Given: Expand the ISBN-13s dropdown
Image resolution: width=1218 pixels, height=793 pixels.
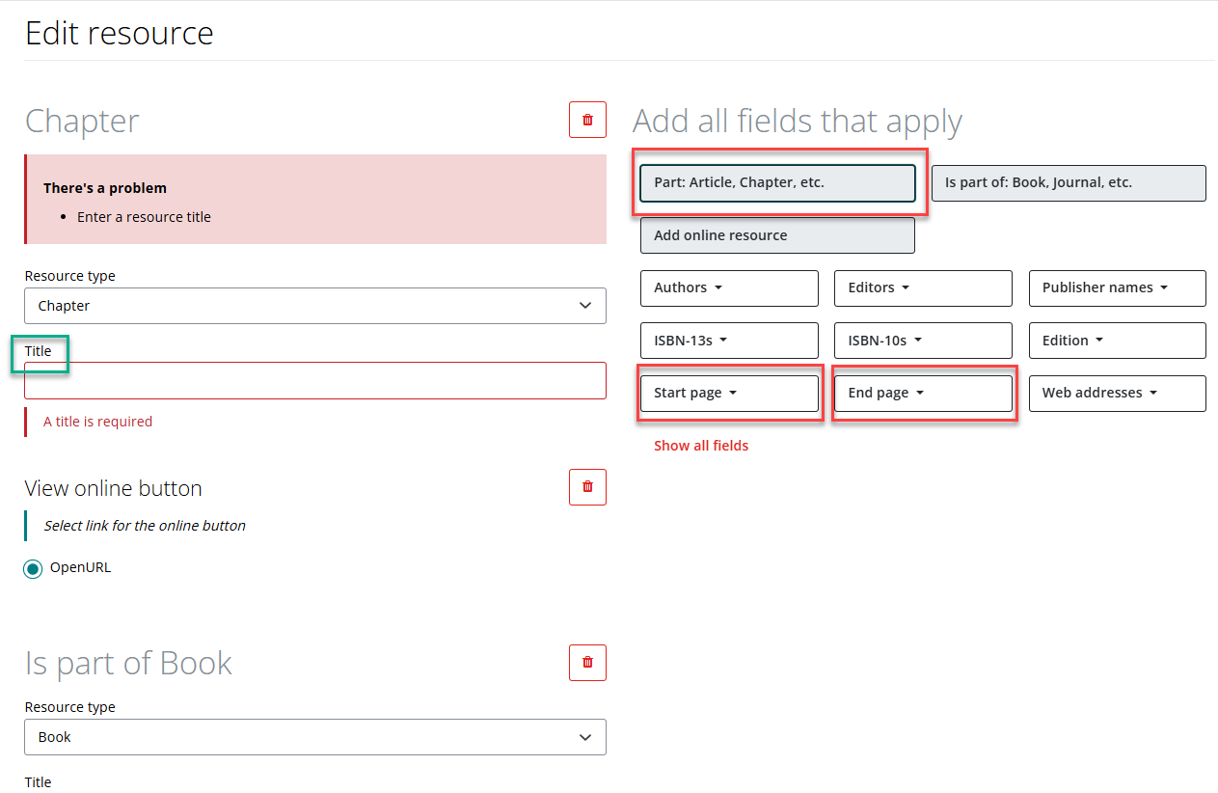Looking at the screenshot, I should 729,340.
